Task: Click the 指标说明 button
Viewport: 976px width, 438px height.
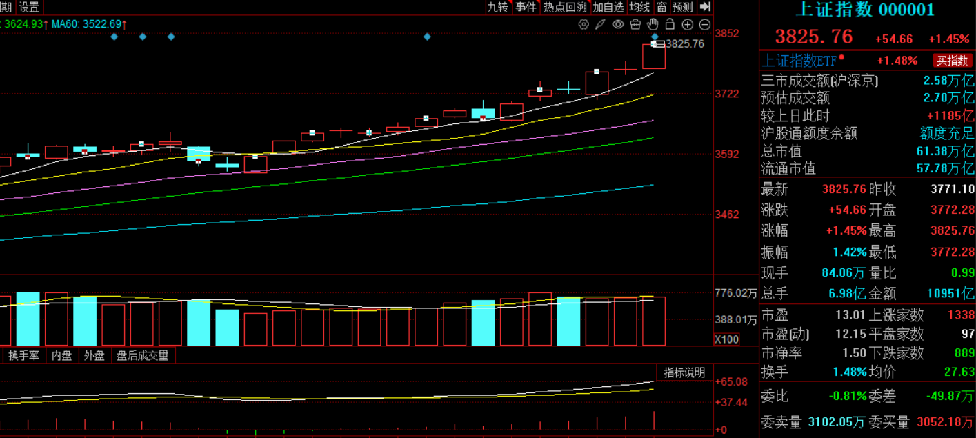Action: pos(684,372)
